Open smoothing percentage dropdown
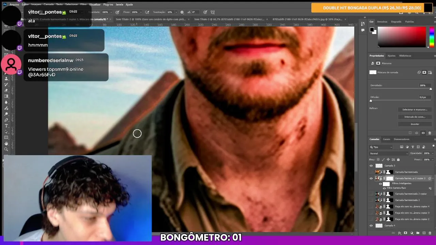The width and height of the screenshot is (436, 245). click(176, 12)
